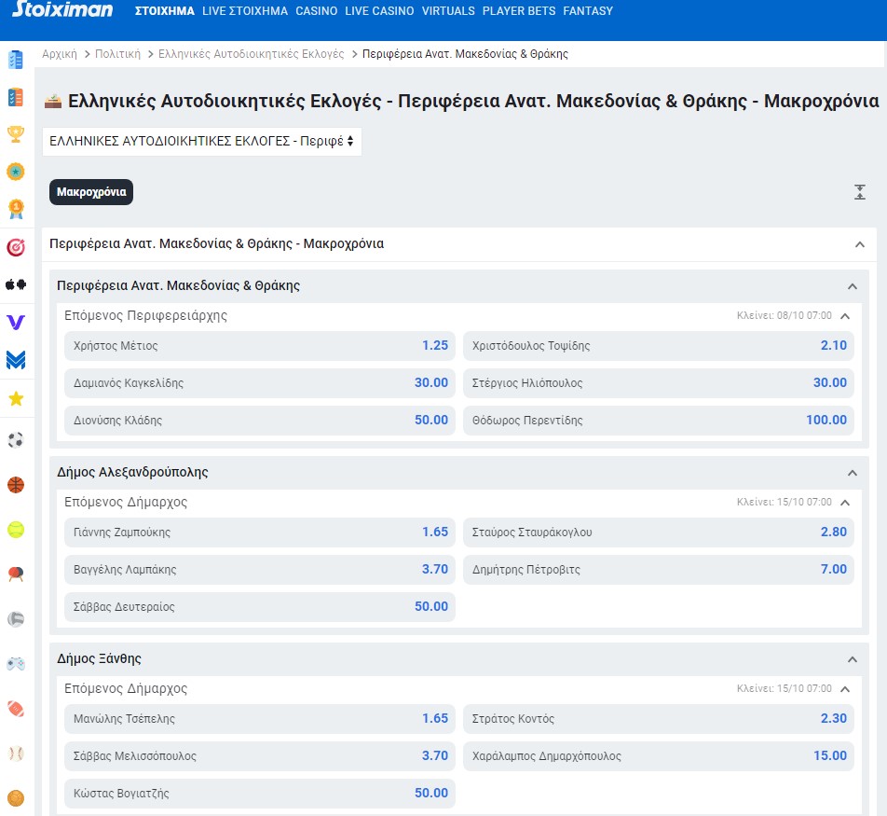The height and width of the screenshot is (816, 887).
Task: Select the basketball icon in sidebar
Action: pyautogui.click(x=15, y=485)
